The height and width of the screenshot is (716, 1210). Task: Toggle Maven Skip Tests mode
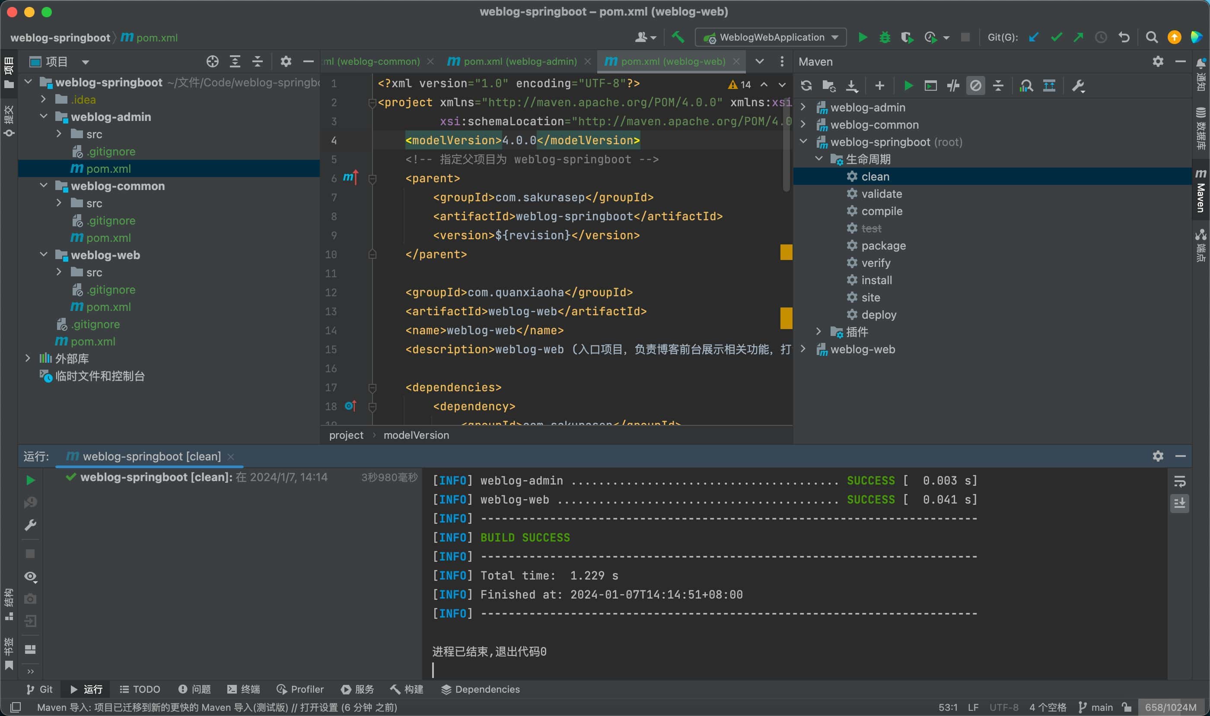tap(975, 86)
